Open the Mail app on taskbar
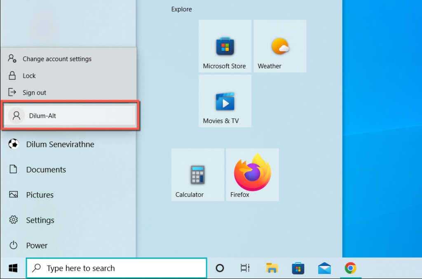The height and width of the screenshot is (279, 422). tap(324, 268)
